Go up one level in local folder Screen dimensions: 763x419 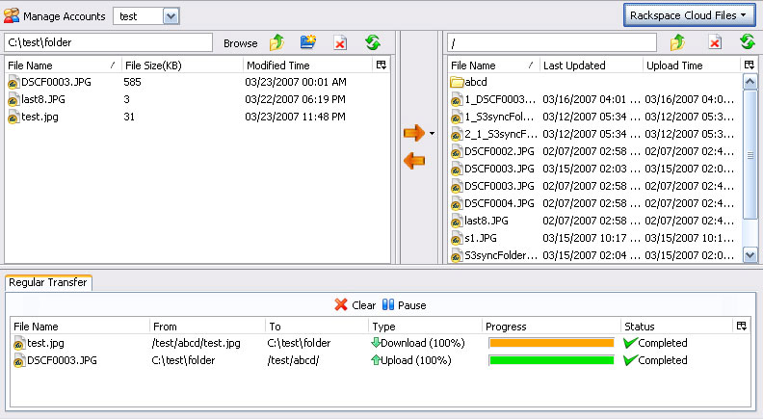(x=276, y=42)
